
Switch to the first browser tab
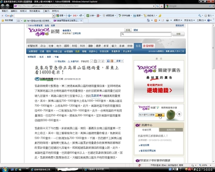[x=38, y=21]
